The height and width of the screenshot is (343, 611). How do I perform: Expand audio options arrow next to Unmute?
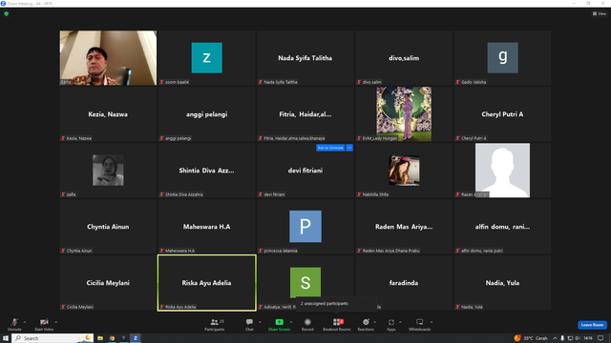[25, 322]
